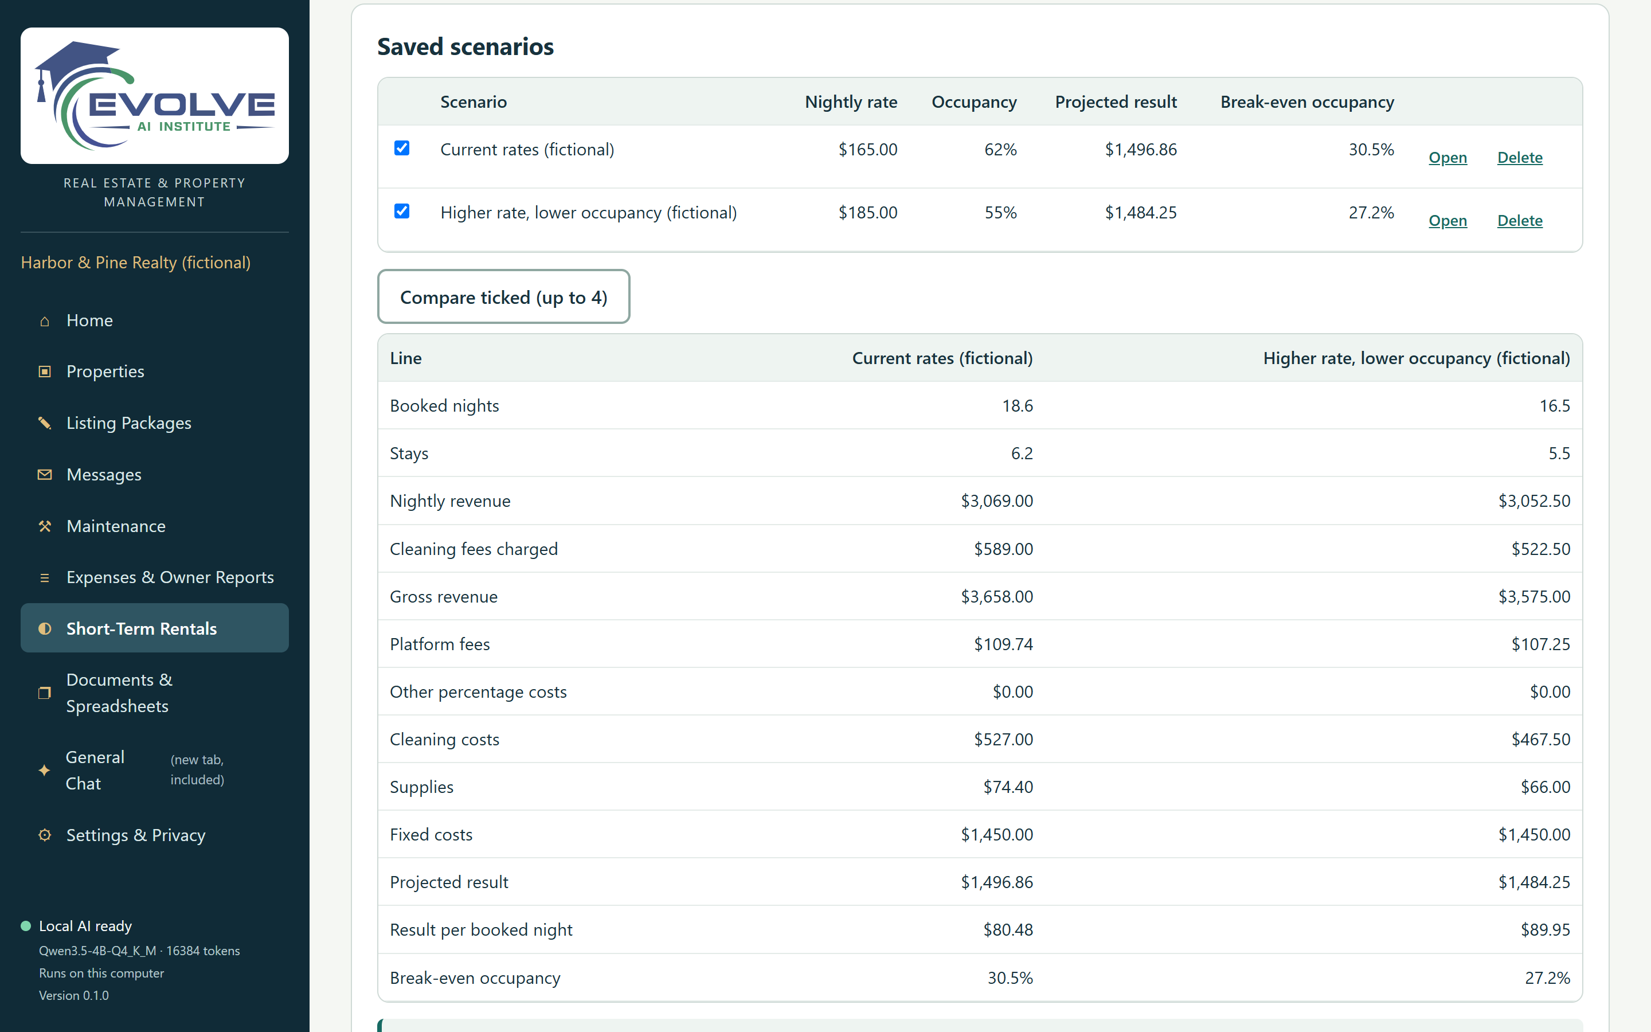1651x1032 pixels.
Task: Click the $89.95 result per night value
Action: tap(1546, 931)
